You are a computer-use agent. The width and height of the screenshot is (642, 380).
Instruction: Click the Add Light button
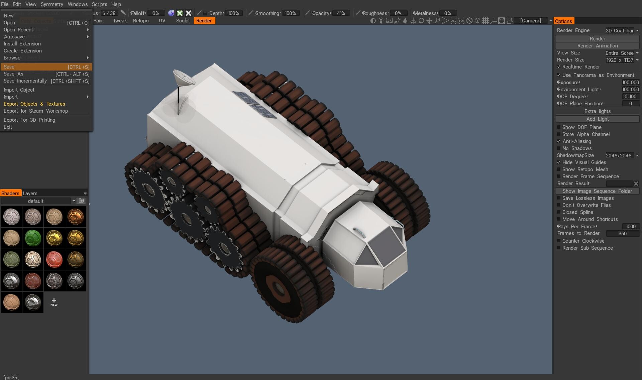[597, 119]
